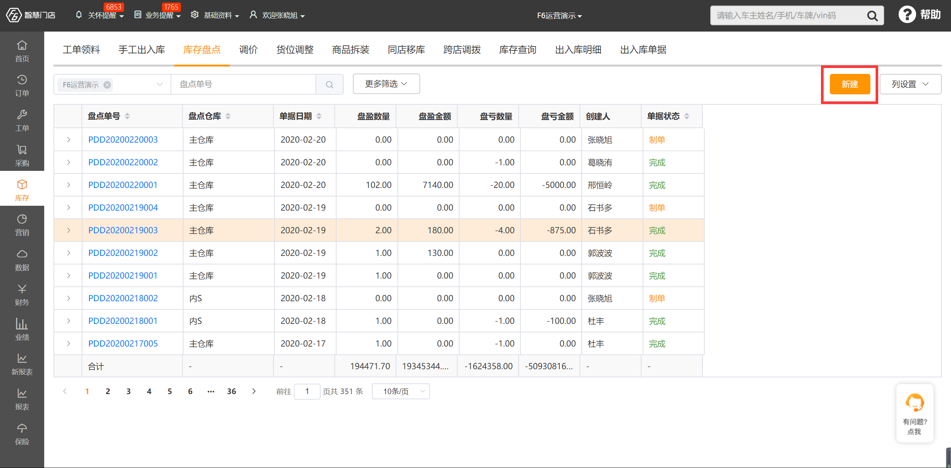Expand row PDD20200220003

tap(68, 140)
